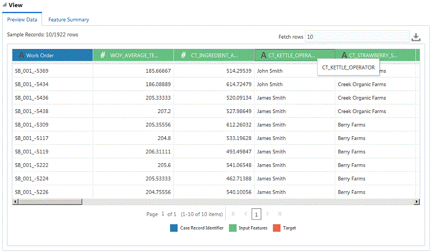431x252 pixels.
Task: Click Creek Organic Farms in SB_001_-5434 row
Action: [x=362, y=85]
